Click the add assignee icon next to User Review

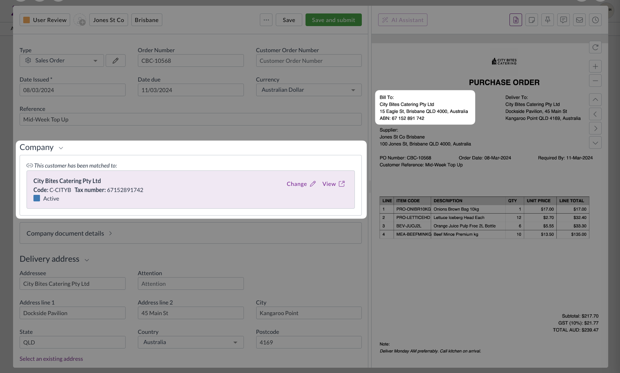coord(80,20)
